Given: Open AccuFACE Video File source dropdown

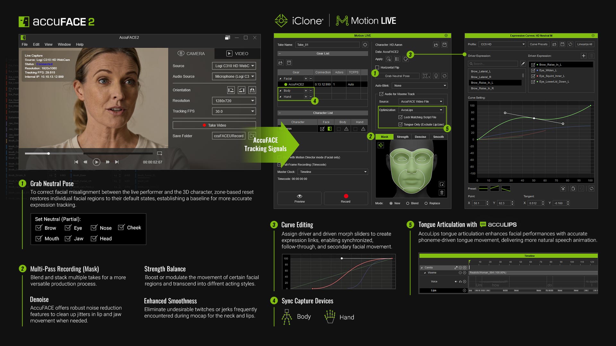Looking at the screenshot, I should point(421,102).
